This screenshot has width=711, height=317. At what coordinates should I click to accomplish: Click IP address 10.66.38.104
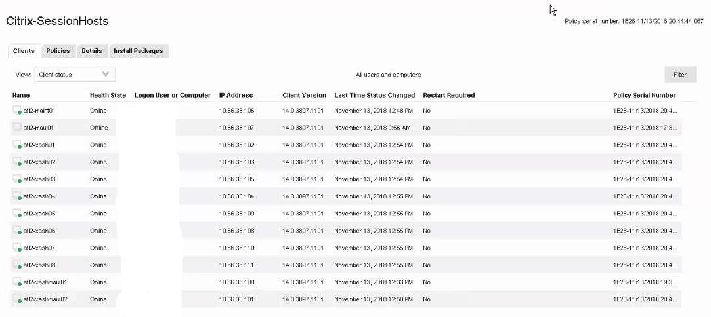coord(237,196)
